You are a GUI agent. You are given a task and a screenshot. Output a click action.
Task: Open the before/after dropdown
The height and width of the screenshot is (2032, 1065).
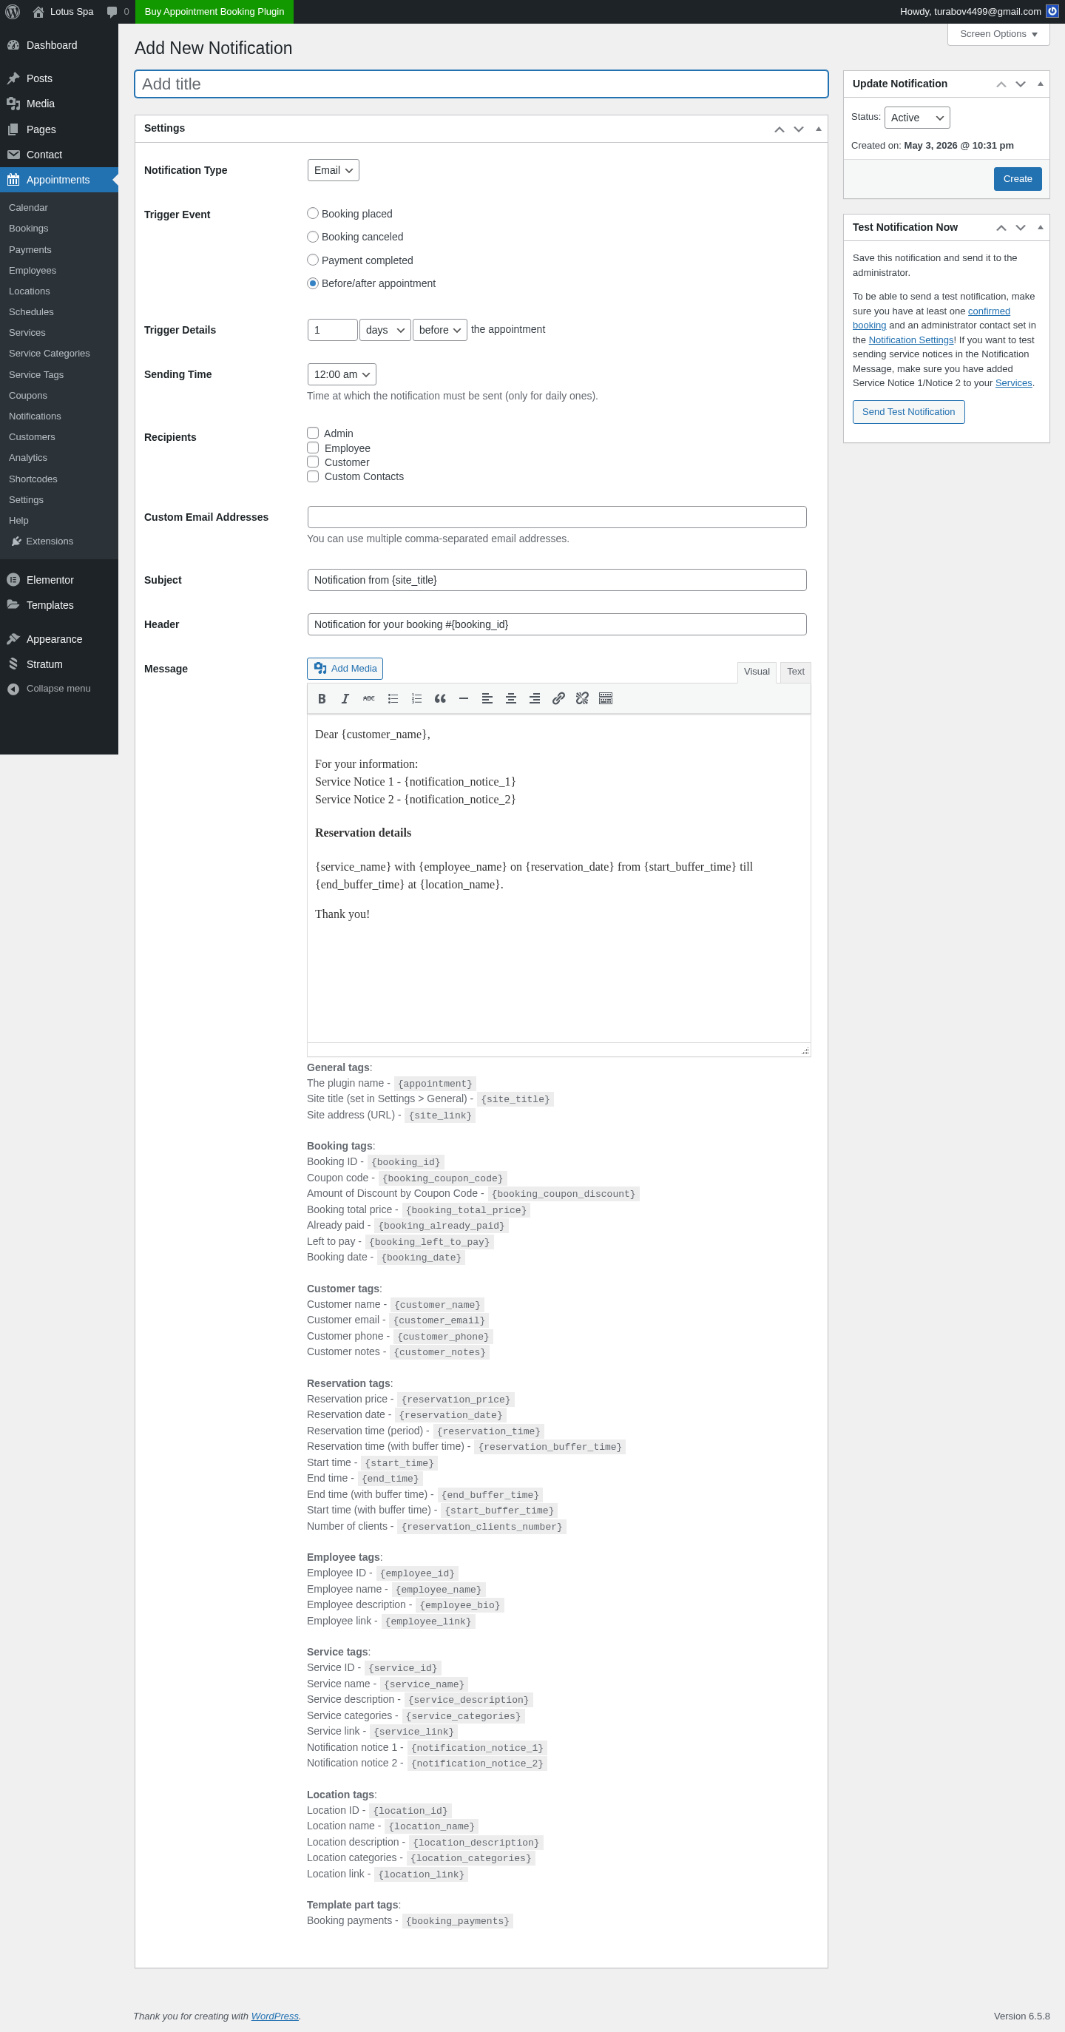439,330
